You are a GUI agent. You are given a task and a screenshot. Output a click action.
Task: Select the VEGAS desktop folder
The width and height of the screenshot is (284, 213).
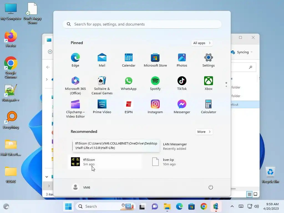tap(11, 174)
